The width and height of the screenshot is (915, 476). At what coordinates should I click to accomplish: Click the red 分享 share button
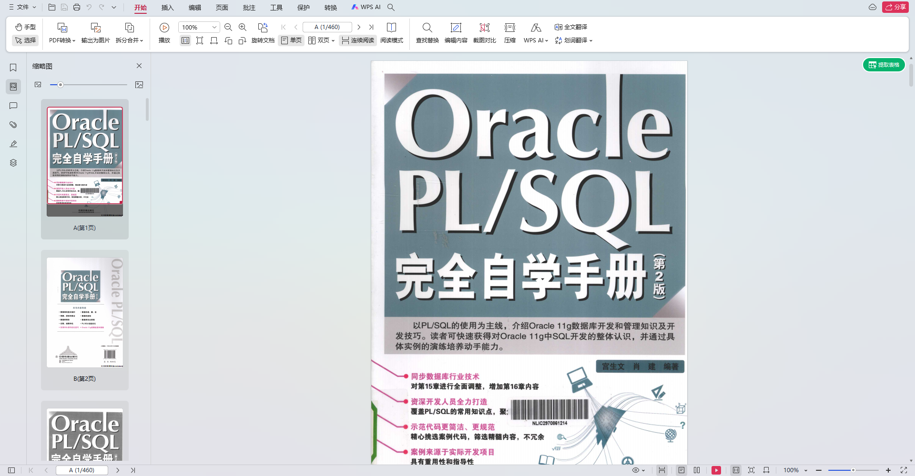895,7
